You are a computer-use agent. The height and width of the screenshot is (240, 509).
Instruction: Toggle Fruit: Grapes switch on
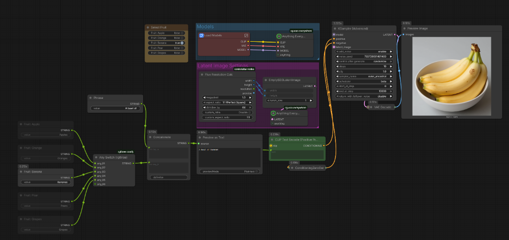[x=182, y=53]
